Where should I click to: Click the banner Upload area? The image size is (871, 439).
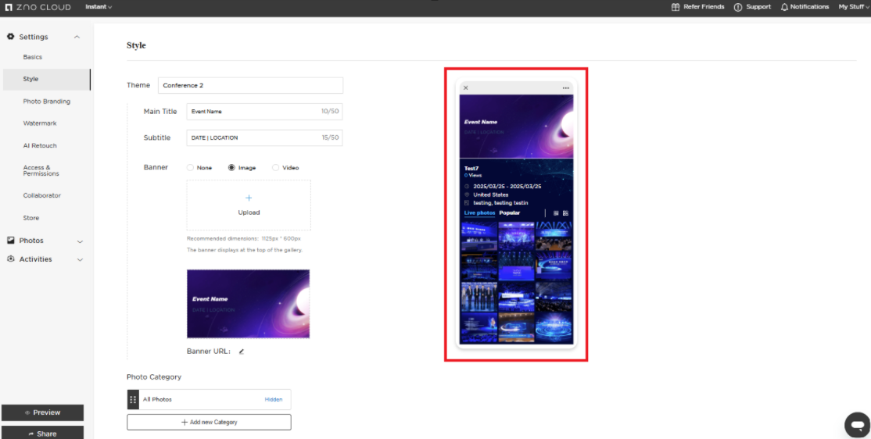click(x=249, y=205)
